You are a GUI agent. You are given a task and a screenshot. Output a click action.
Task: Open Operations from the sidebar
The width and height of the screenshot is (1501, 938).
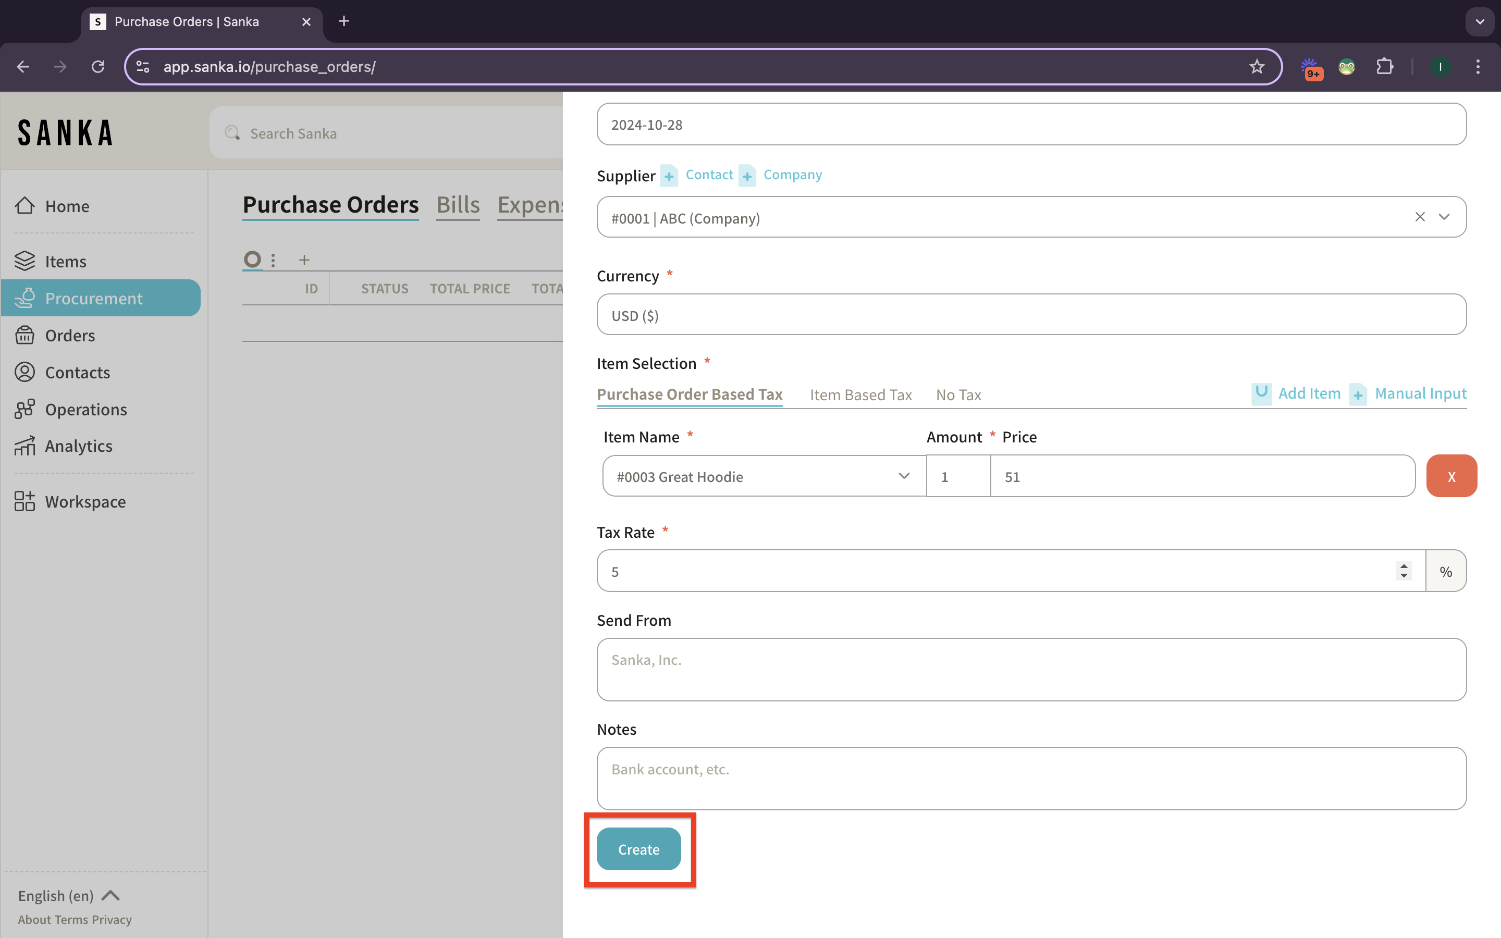[85, 410]
